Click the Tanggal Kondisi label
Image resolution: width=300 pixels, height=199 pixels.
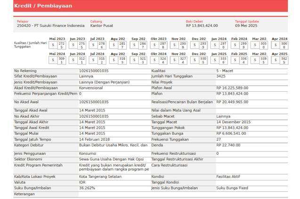click(x=165, y=183)
